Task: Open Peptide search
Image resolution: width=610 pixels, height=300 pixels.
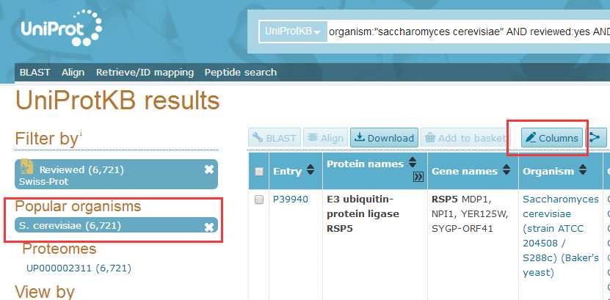Action: click(x=241, y=73)
